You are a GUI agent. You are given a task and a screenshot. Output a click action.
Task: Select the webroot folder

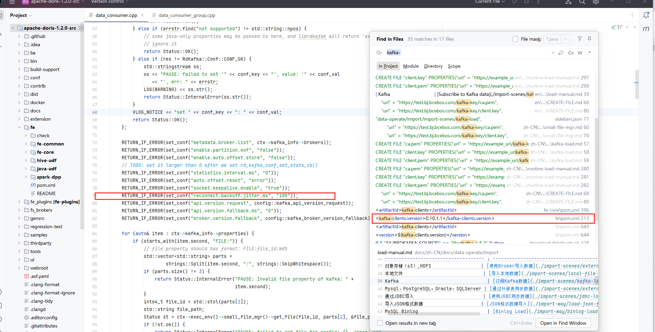39,268
